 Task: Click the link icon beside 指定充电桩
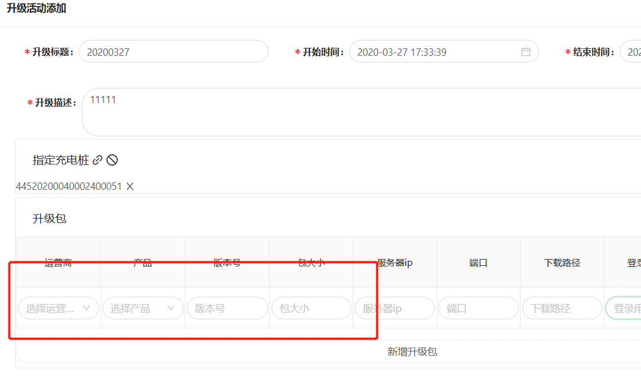click(97, 160)
